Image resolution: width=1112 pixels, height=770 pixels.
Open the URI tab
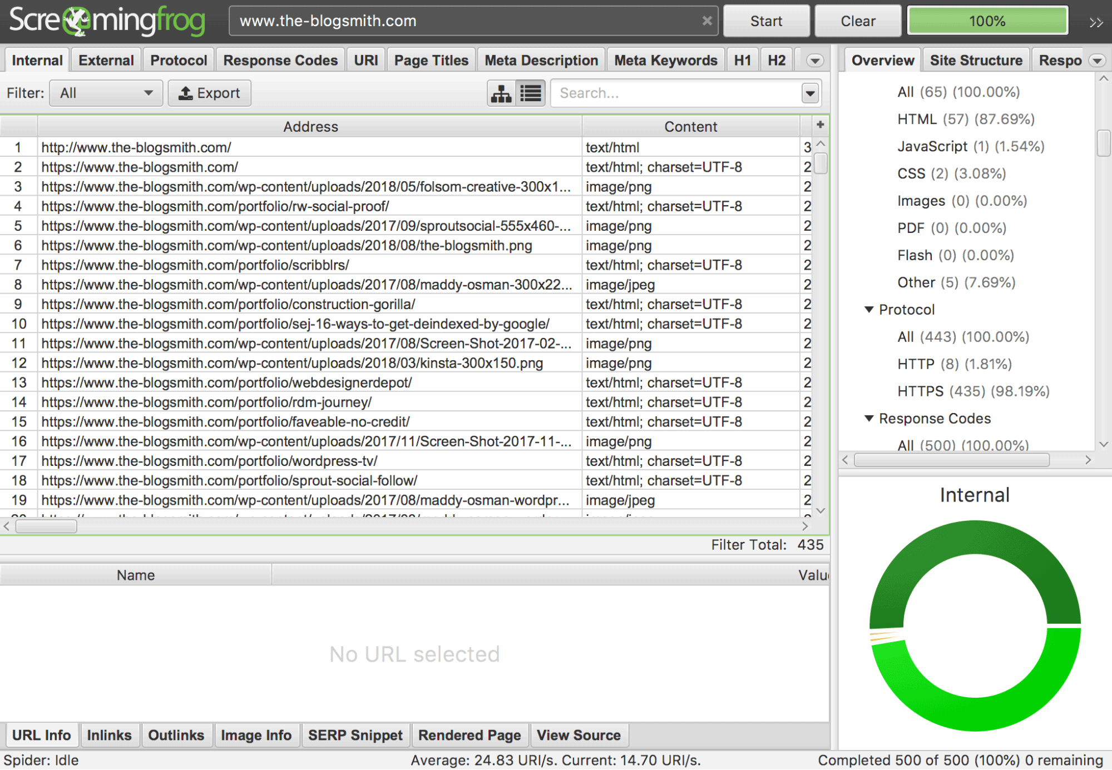(x=365, y=61)
